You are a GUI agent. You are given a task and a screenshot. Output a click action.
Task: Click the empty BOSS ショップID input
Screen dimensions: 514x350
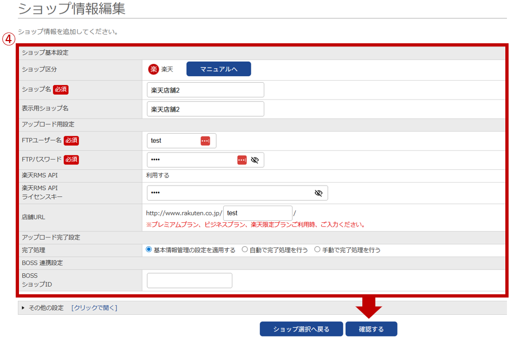click(x=190, y=281)
